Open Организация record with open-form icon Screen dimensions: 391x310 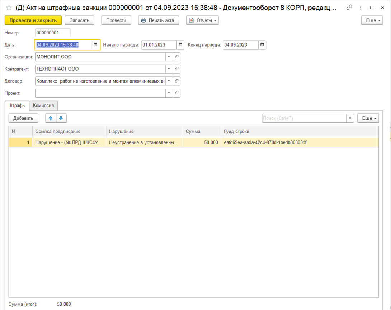tap(176, 57)
